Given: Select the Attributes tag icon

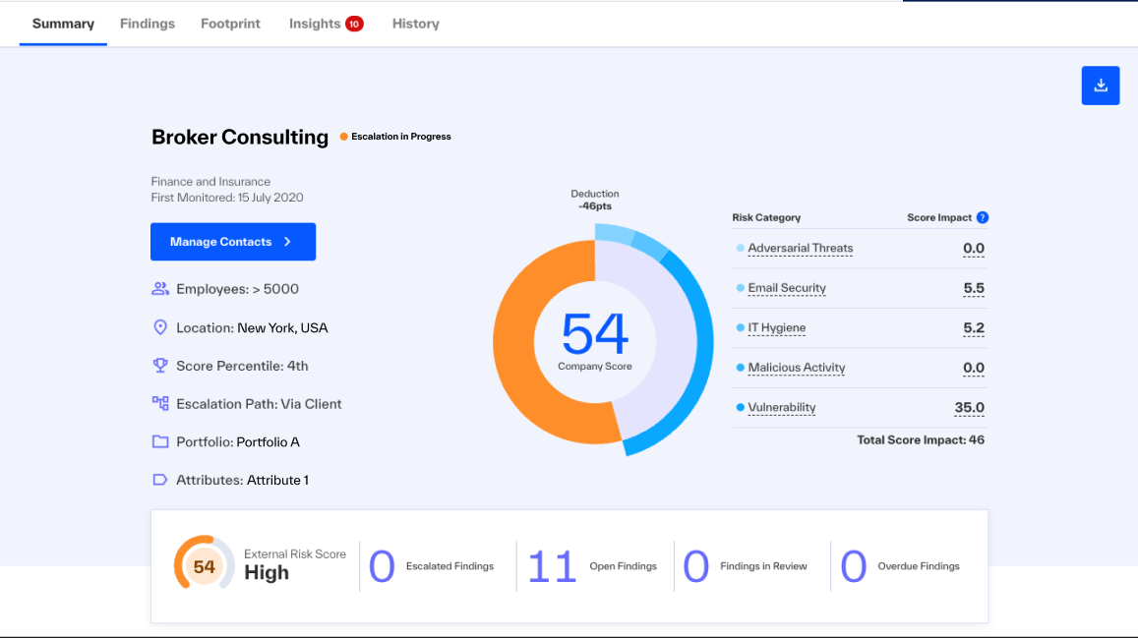Looking at the screenshot, I should (159, 480).
